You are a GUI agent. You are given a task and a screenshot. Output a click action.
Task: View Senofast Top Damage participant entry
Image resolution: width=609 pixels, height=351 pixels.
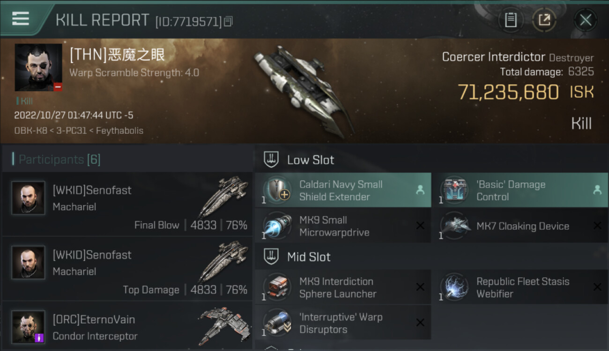(127, 269)
